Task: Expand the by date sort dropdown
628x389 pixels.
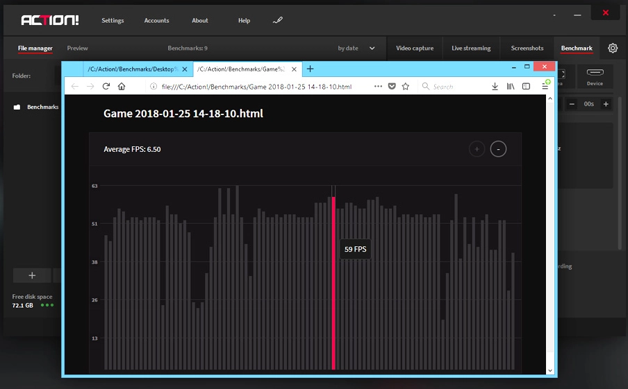Action: (x=356, y=48)
